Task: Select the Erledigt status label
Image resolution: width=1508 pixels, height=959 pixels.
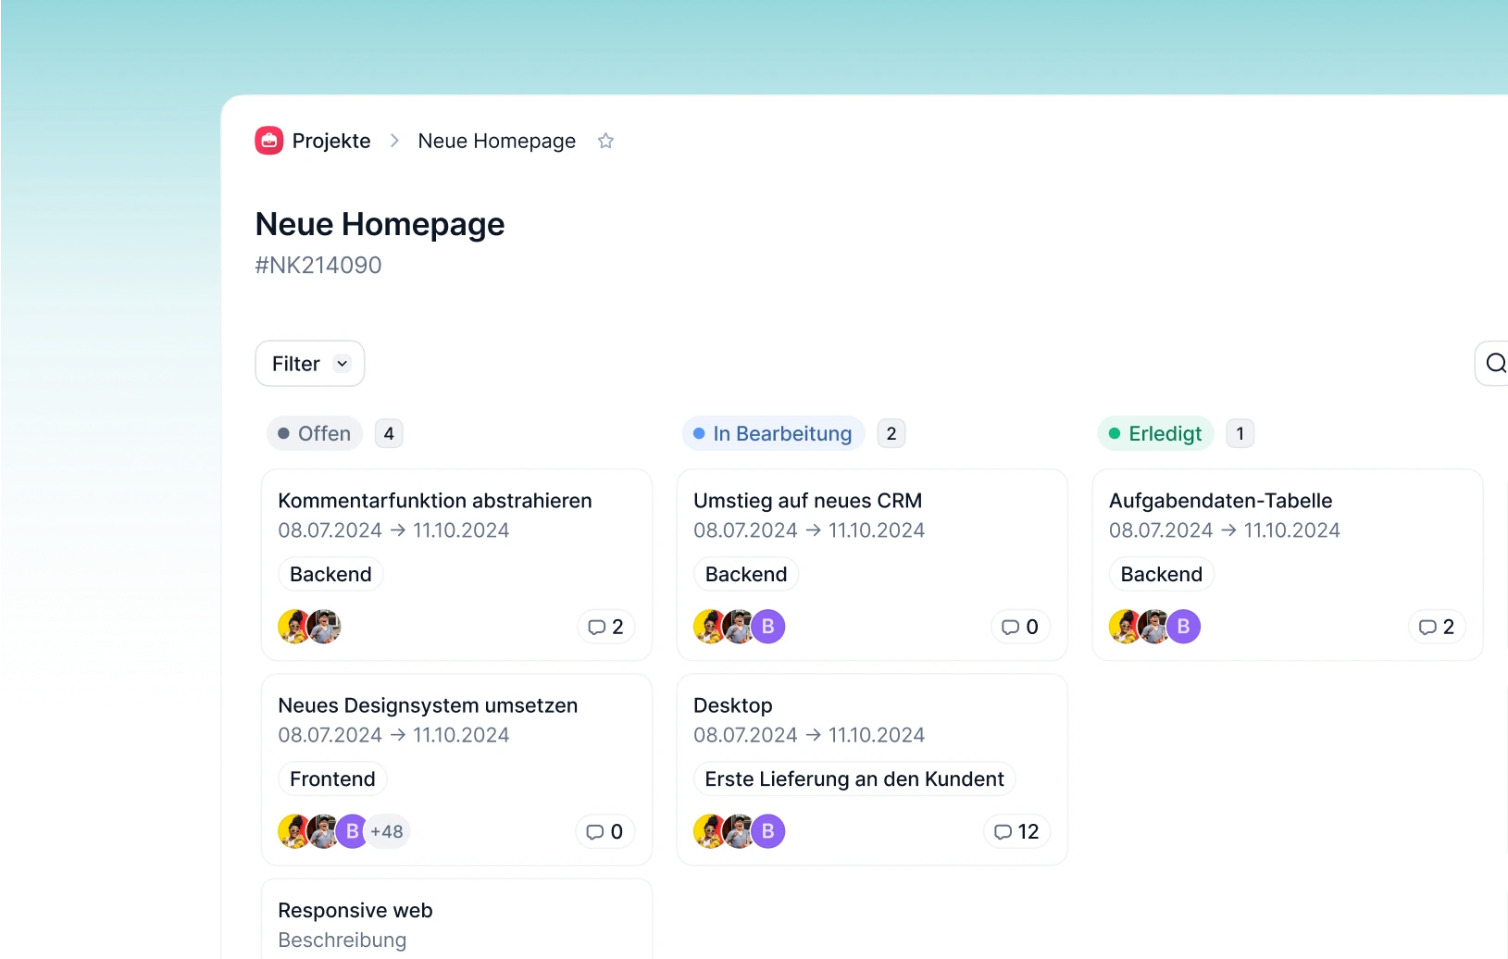Action: click(x=1155, y=433)
